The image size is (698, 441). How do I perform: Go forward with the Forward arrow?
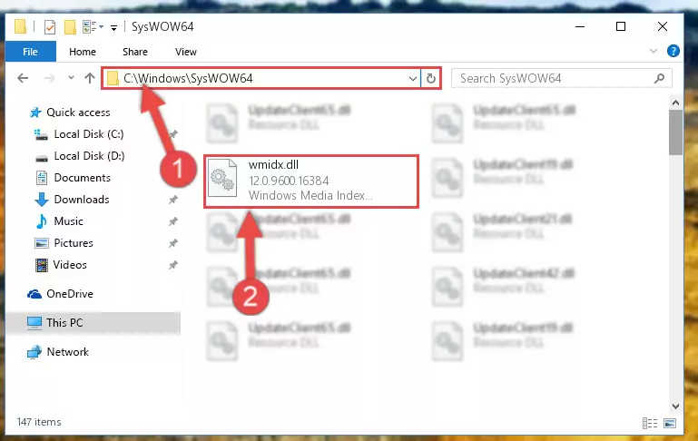49,78
